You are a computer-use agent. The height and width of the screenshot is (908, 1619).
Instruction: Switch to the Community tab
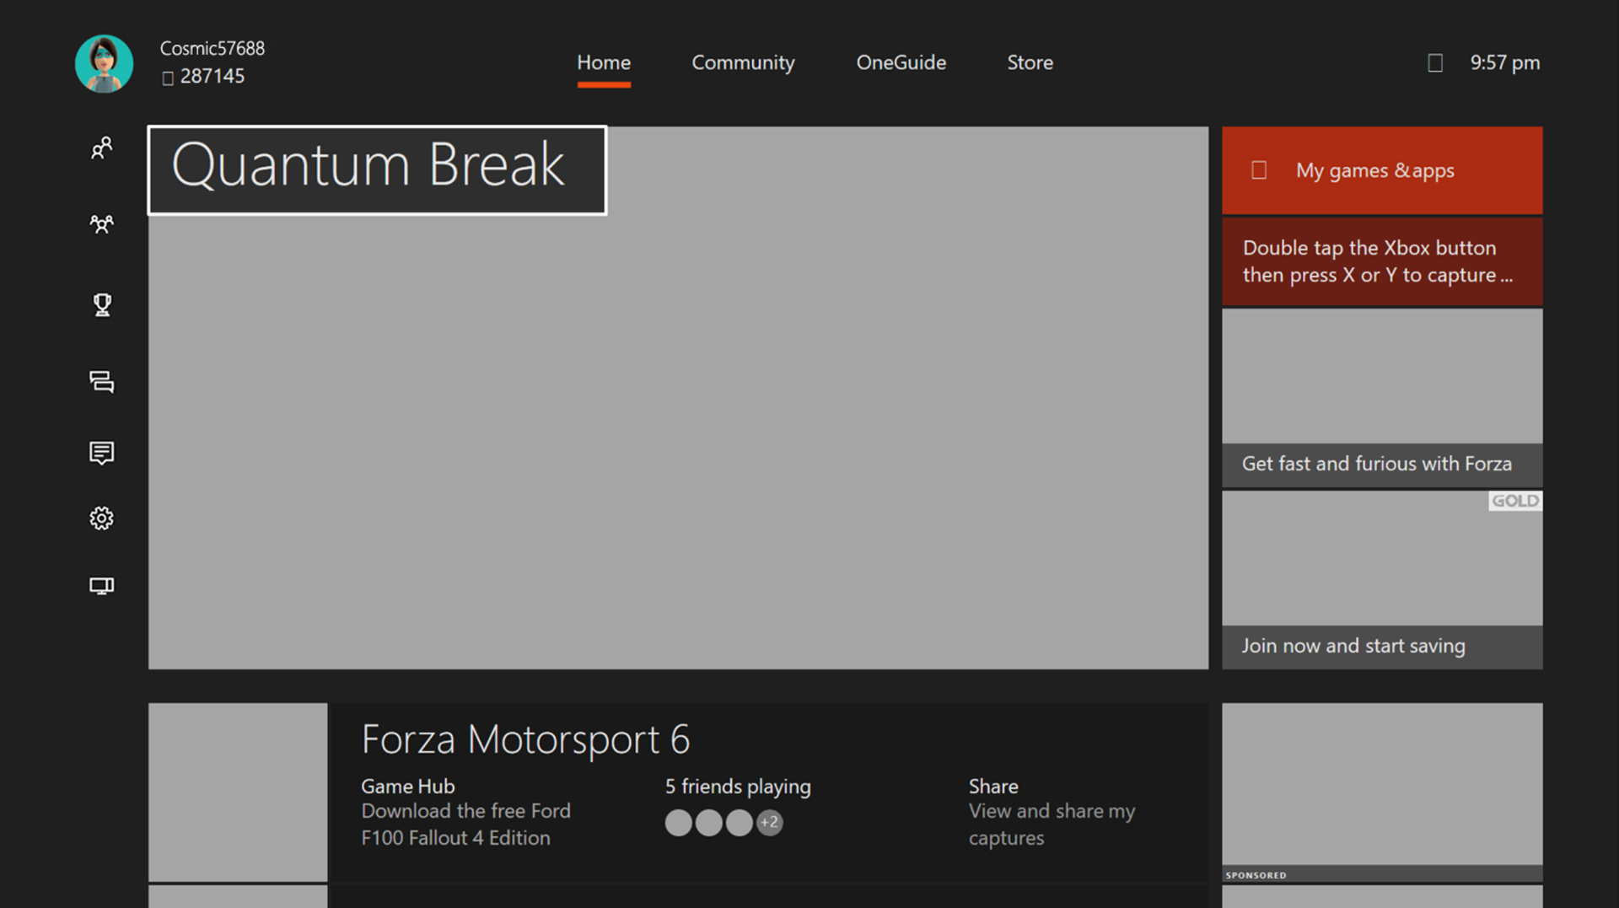pos(743,63)
